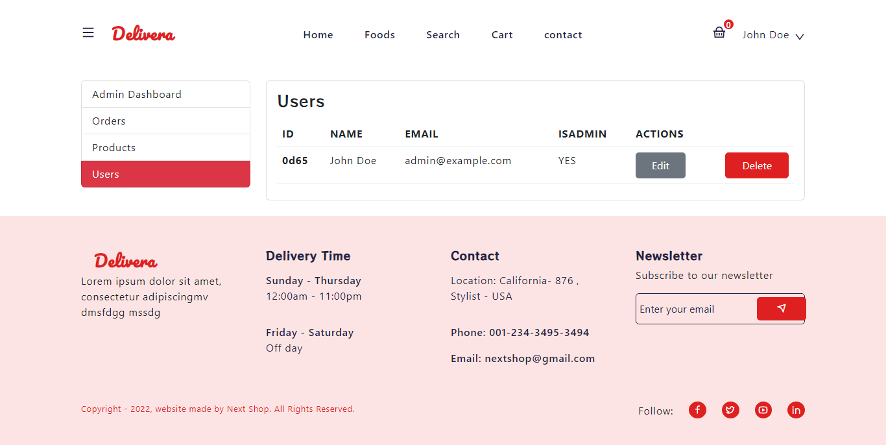Open the YouTube channel icon
The width and height of the screenshot is (886, 445).
click(x=763, y=410)
